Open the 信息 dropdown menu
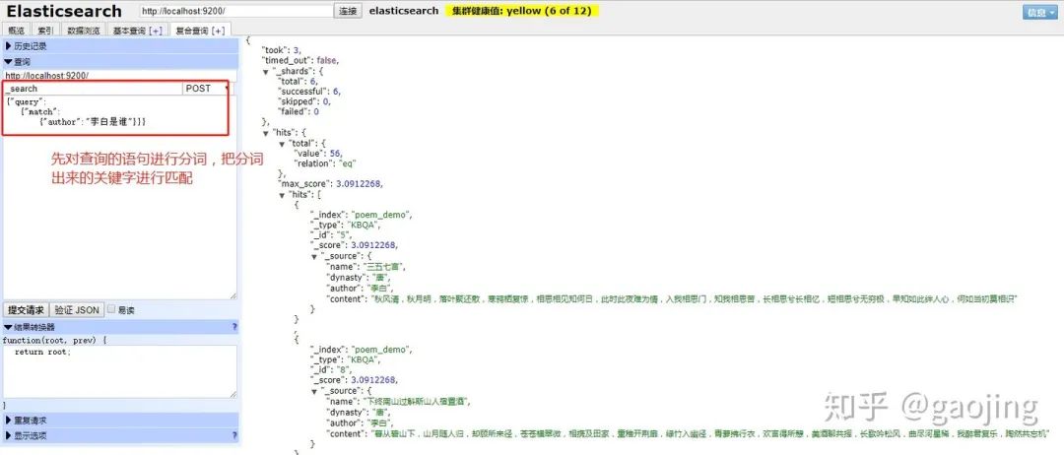Viewport: 1064px width, 455px height. pos(1039,12)
